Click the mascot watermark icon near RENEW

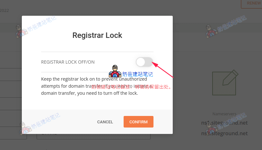tap(212, 31)
